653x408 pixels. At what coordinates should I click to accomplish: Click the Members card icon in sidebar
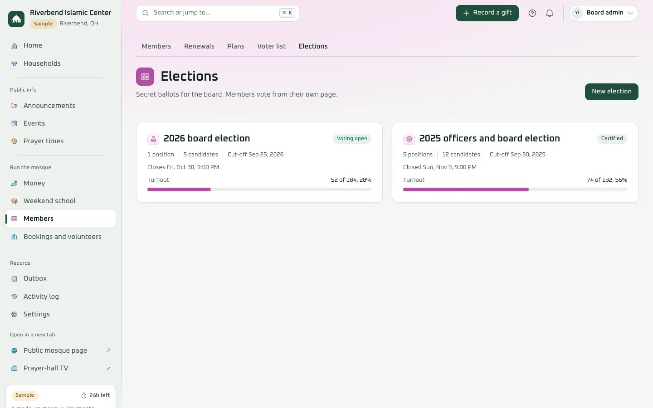coord(14,219)
